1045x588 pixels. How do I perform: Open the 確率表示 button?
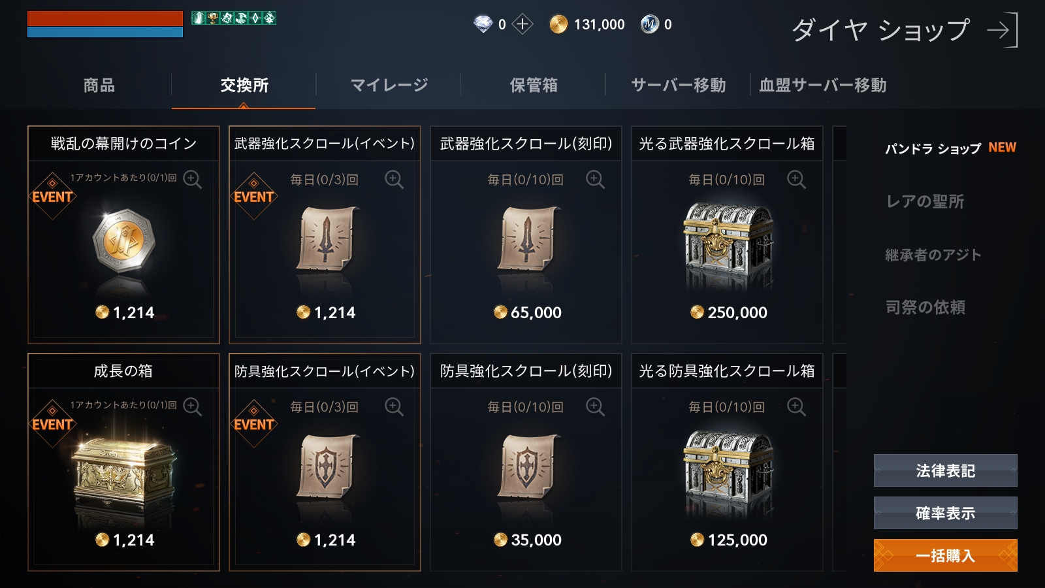tap(945, 513)
